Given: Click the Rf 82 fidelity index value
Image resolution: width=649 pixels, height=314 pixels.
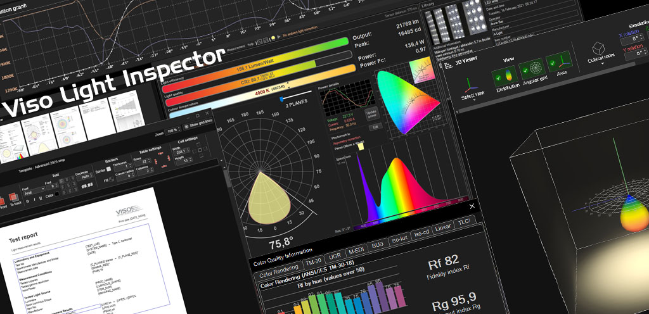Looking at the screenshot, I should pyautogui.click(x=443, y=261).
